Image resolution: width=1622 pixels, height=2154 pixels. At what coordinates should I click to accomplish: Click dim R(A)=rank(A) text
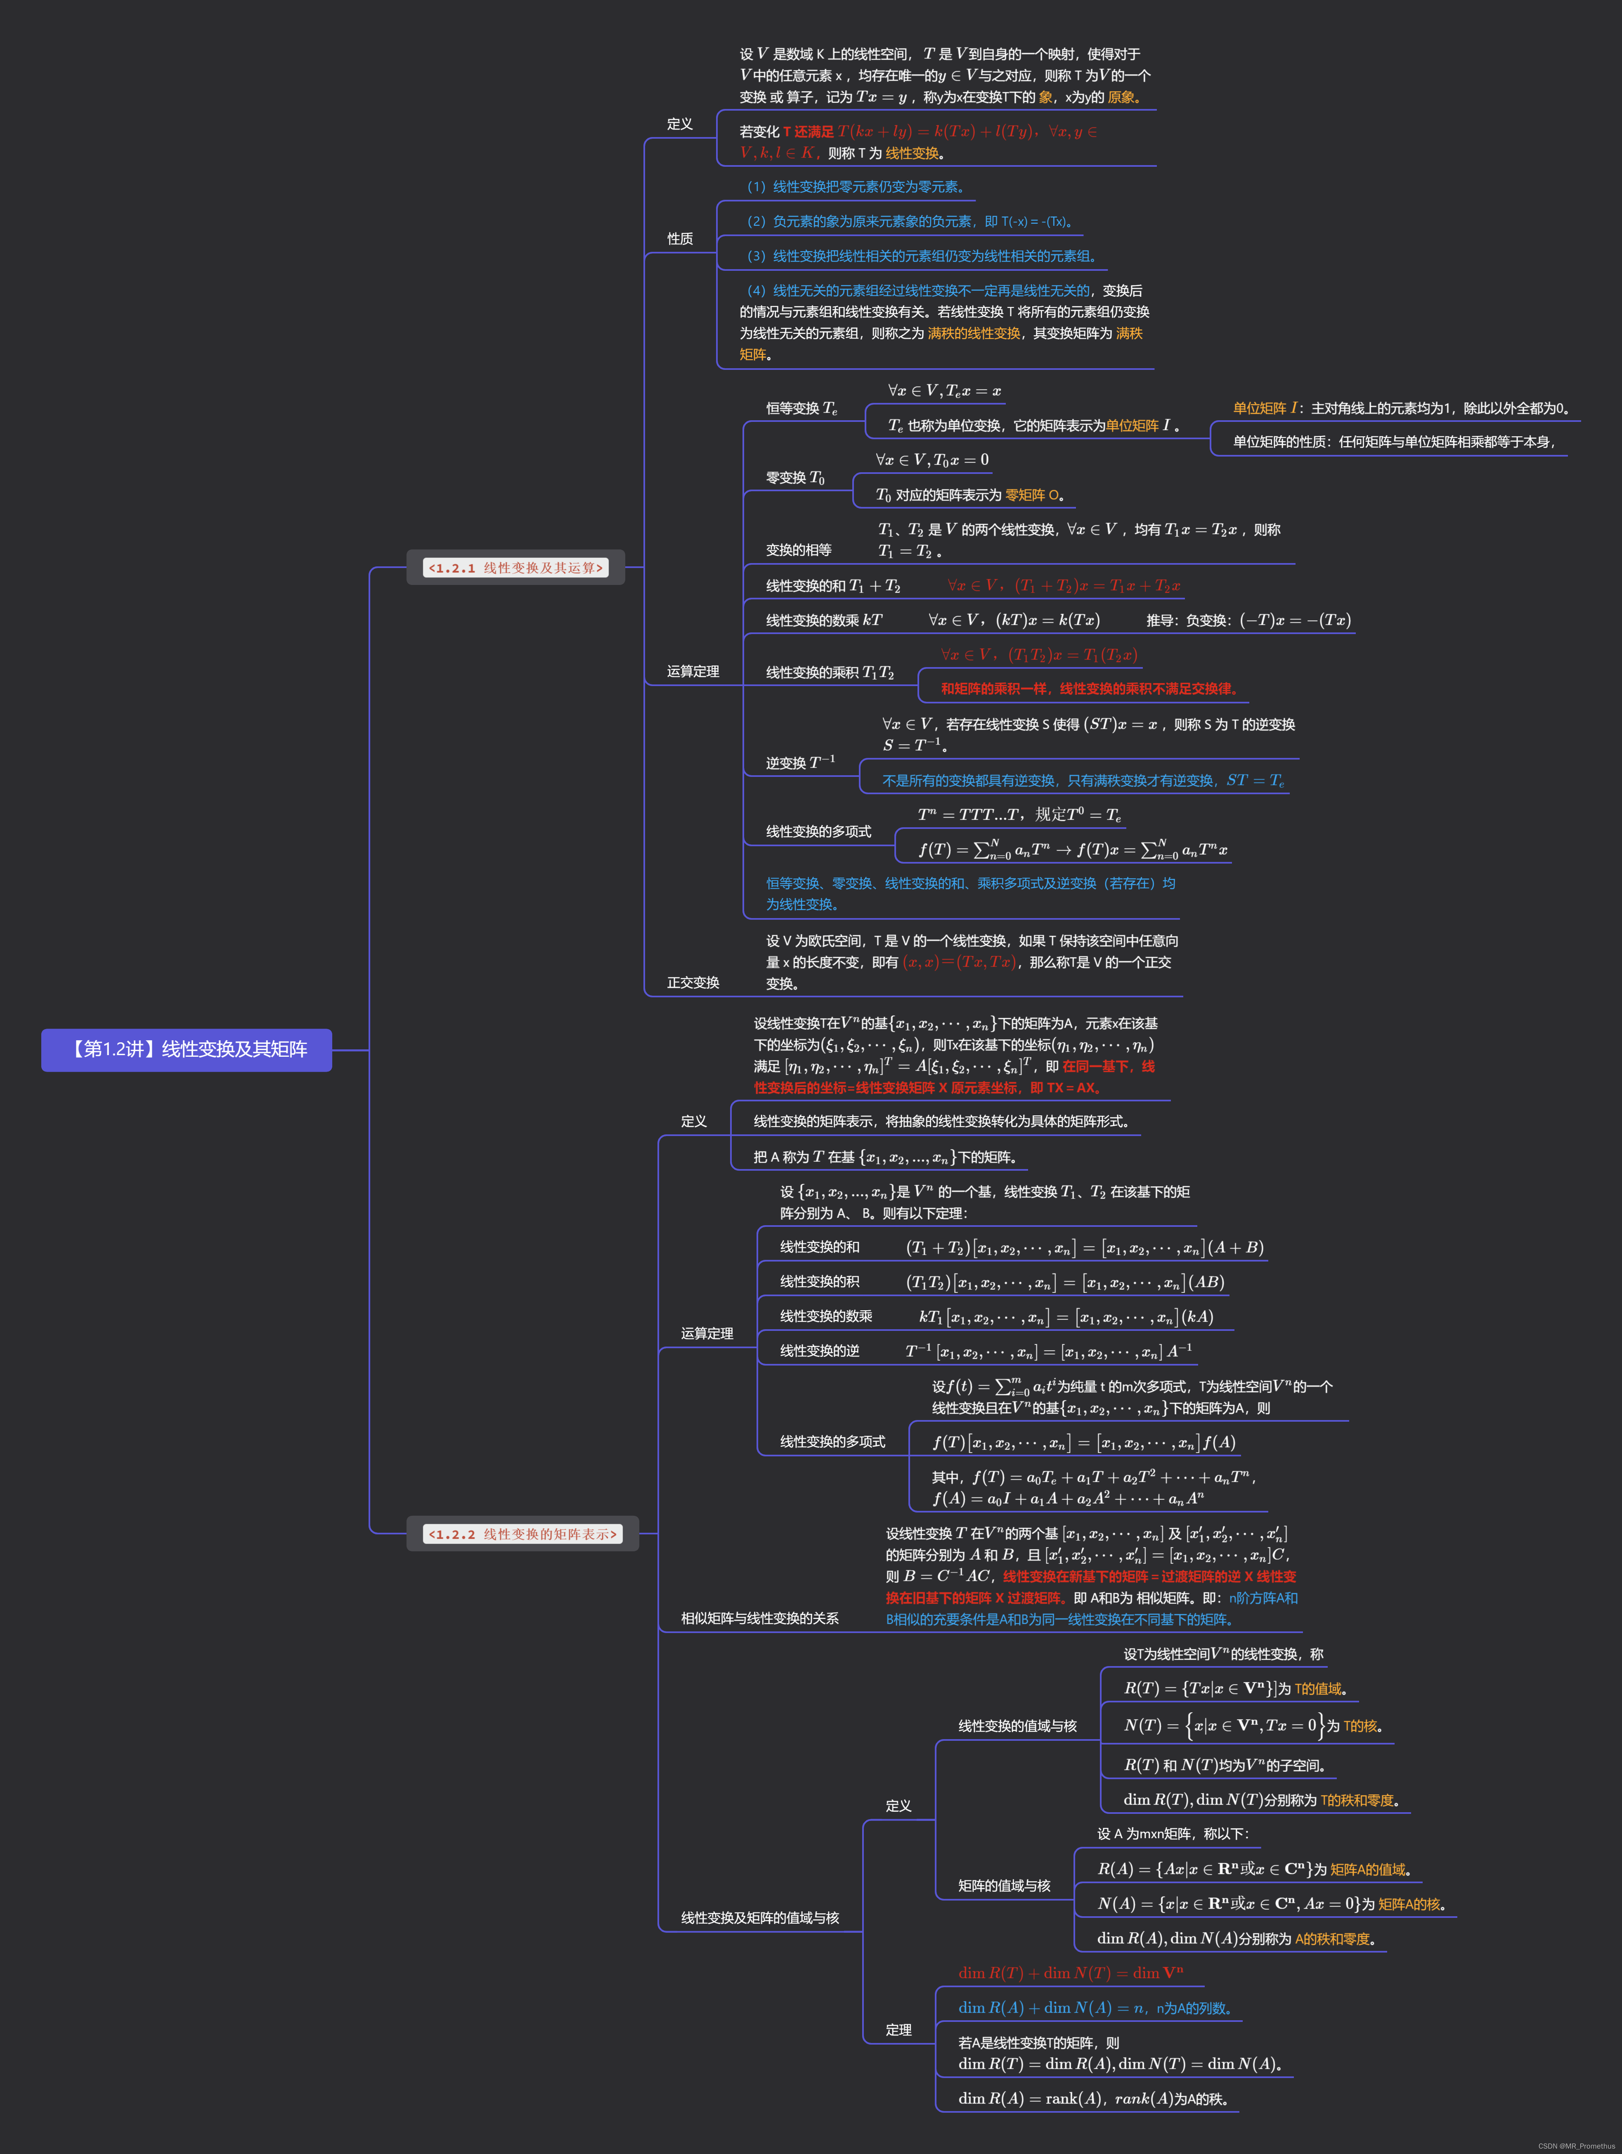tap(1096, 2099)
